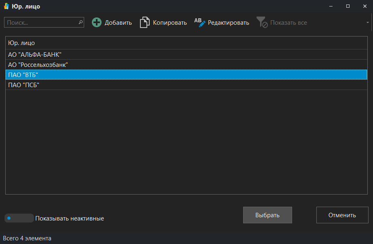Minimize the 'Юр. лицо' window

(x=331, y=6)
